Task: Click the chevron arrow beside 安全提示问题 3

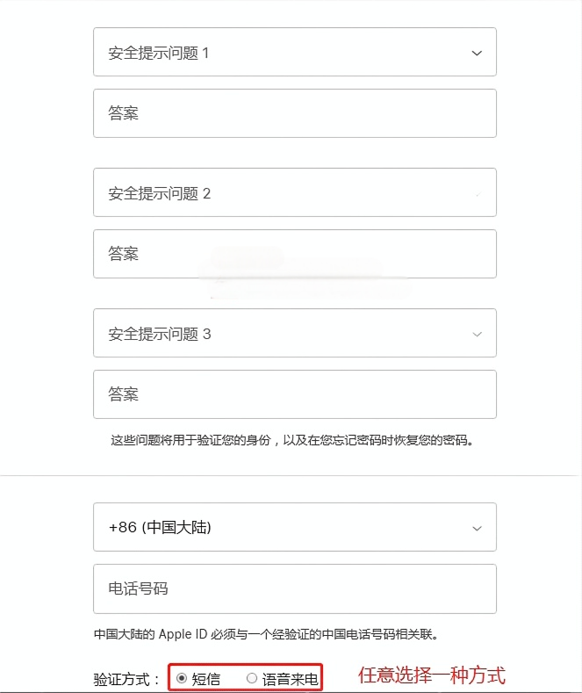Action: click(x=477, y=334)
